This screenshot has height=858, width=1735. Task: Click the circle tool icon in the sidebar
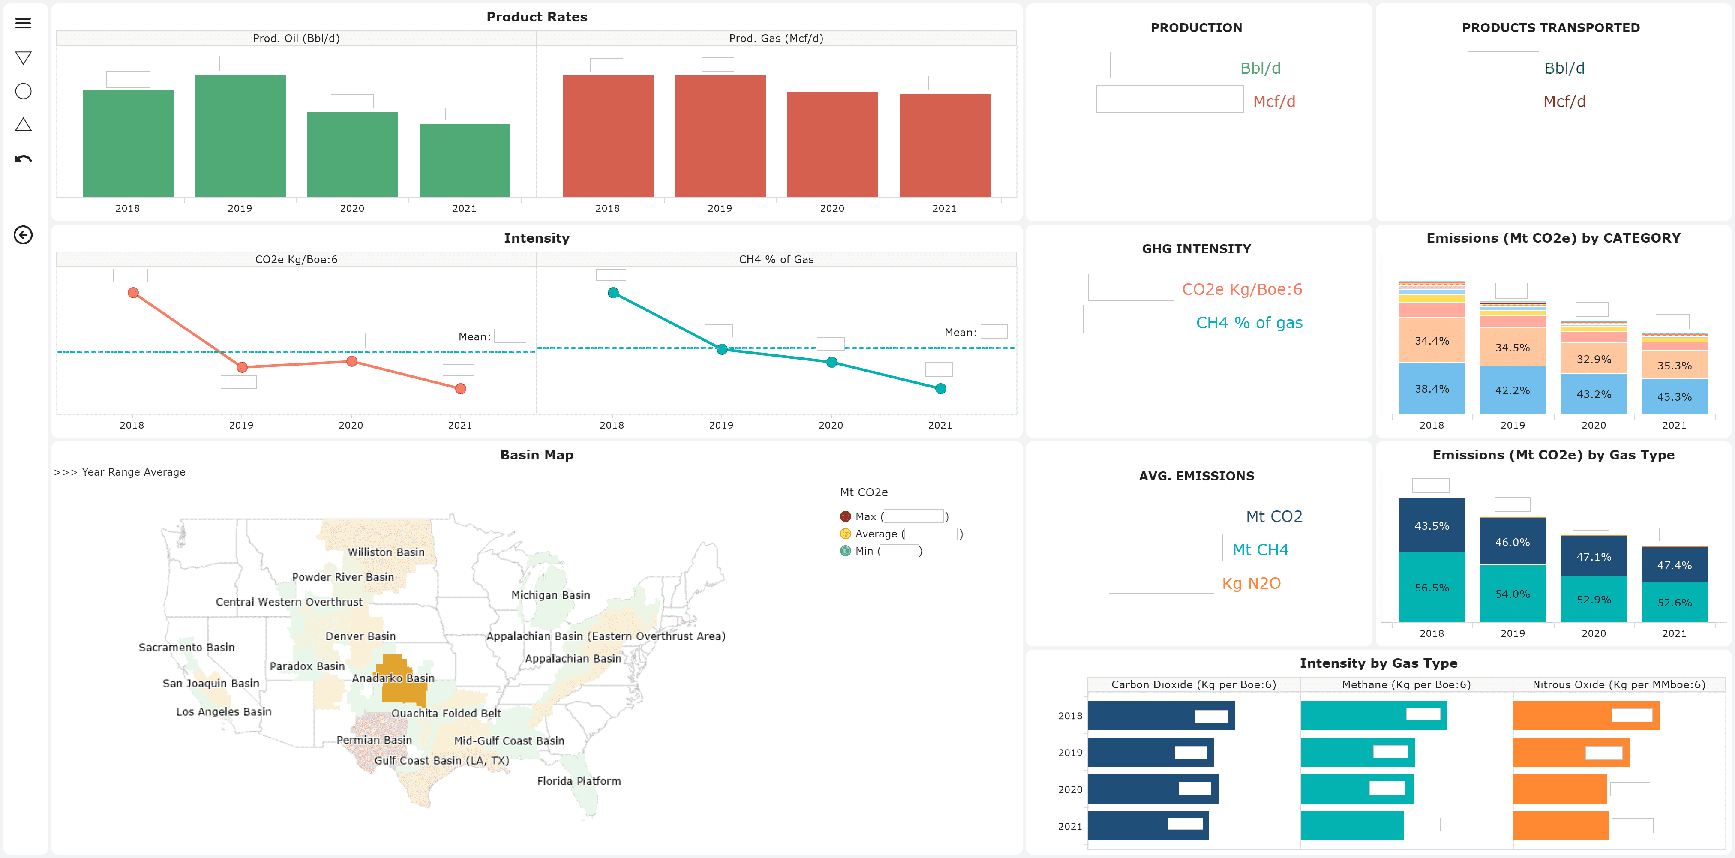(23, 91)
